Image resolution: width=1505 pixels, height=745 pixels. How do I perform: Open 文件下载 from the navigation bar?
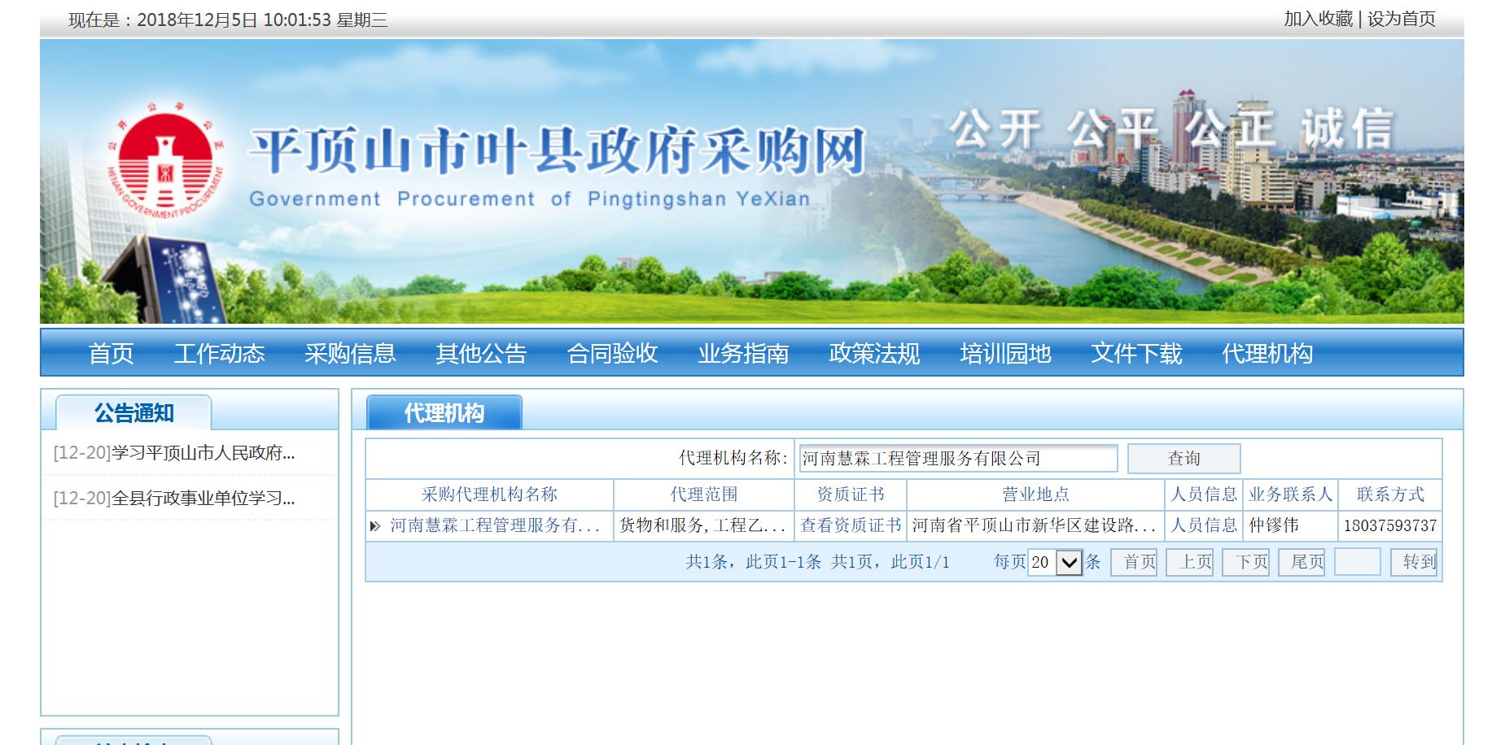(x=1136, y=353)
